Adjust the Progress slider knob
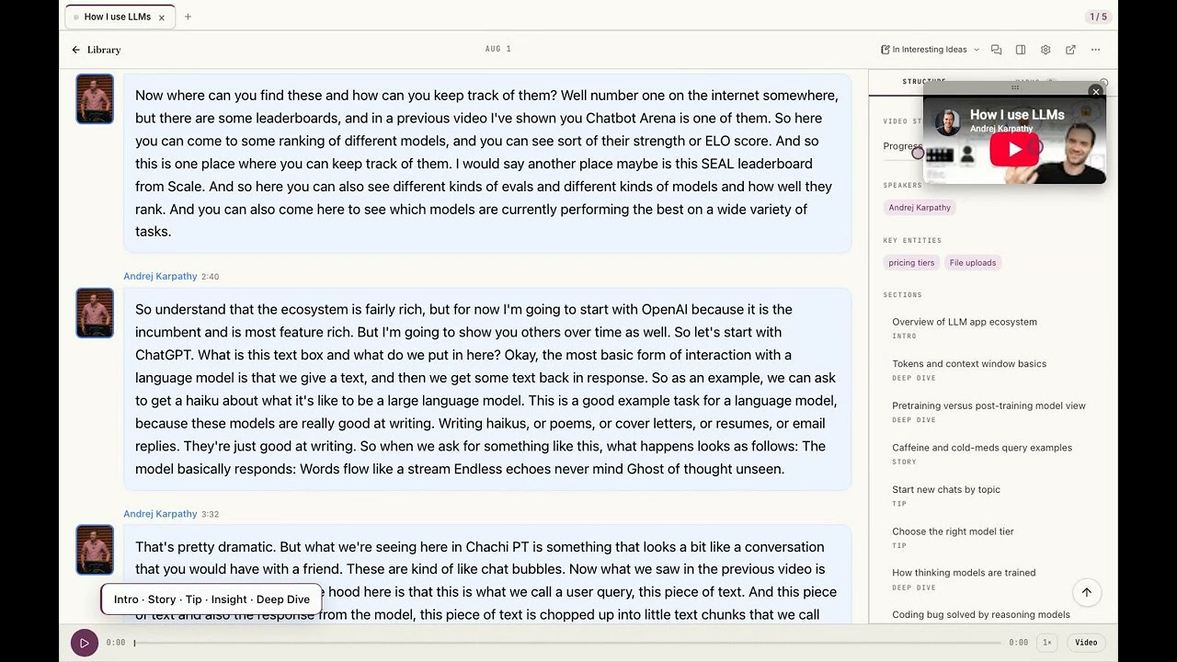 pyautogui.click(x=918, y=154)
